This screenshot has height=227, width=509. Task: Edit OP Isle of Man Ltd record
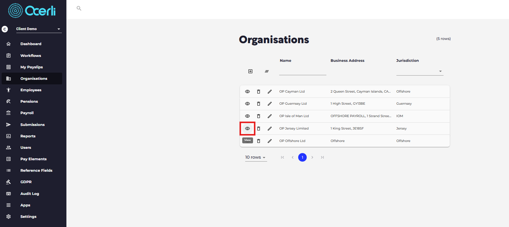pyautogui.click(x=270, y=116)
